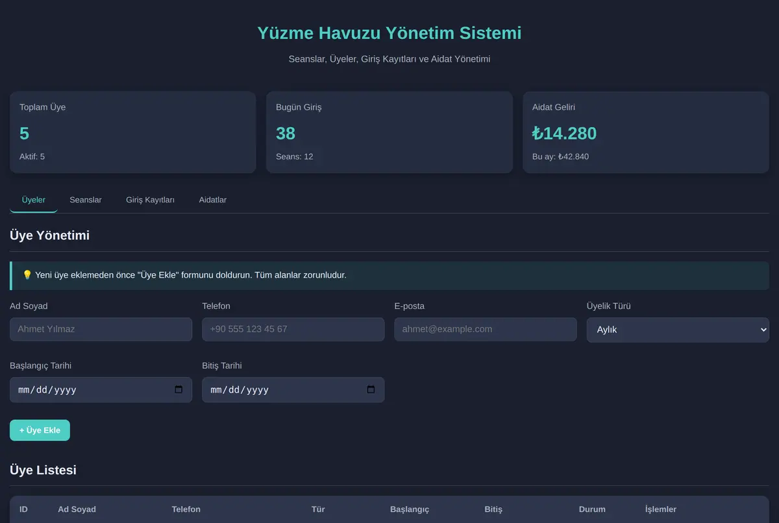Screen dimensions: 779x523
Task: Open calendar picker for Başlangıç Tarihi
Action: coord(179,390)
